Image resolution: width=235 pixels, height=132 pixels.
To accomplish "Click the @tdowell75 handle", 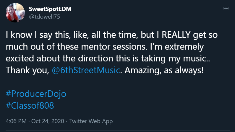I will pyautogui.click(x=44, y=17).
